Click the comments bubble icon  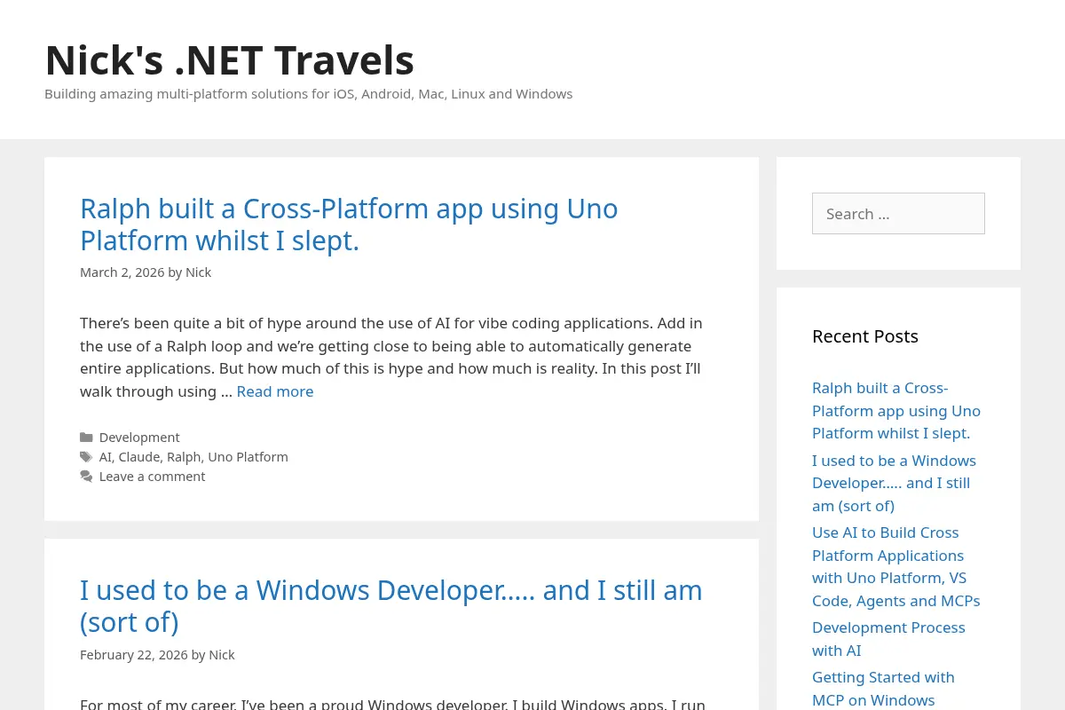point(86,477)
